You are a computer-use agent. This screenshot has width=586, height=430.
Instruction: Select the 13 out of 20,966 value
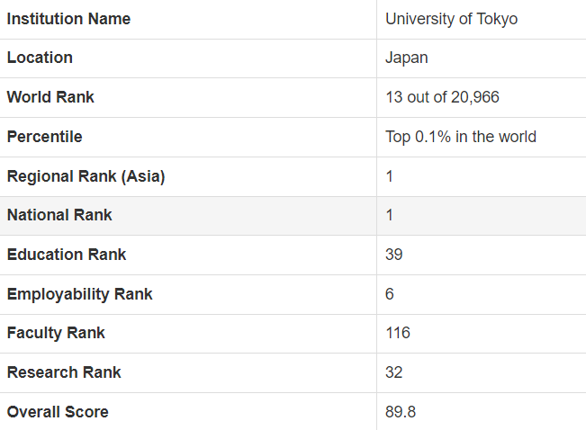pyautogui.click(x=442, y=97)
